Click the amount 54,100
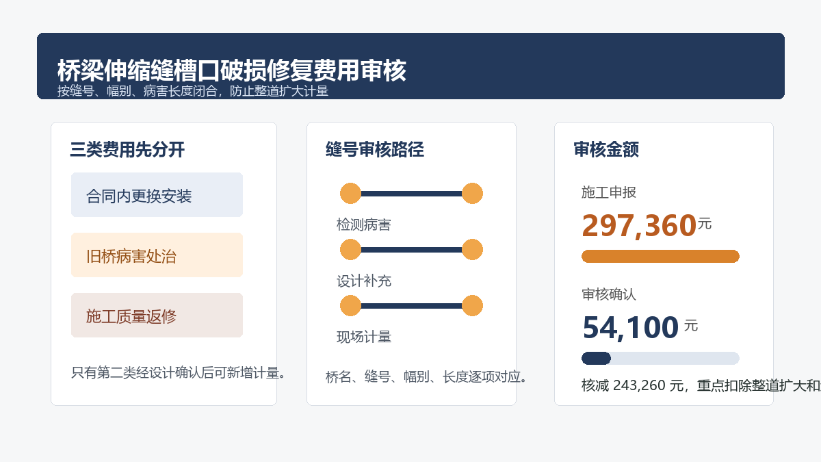 click(630, 328)
